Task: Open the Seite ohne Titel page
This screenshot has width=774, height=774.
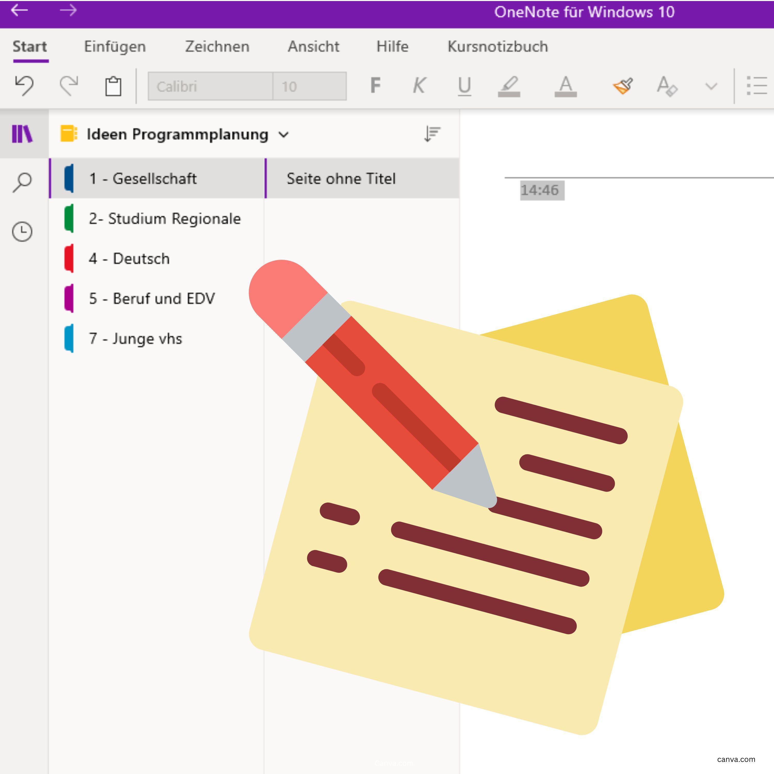Action: [341, 178]
